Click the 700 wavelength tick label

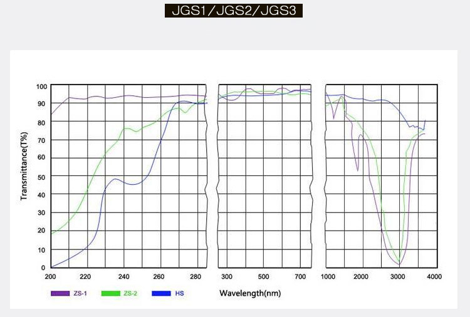300,276
